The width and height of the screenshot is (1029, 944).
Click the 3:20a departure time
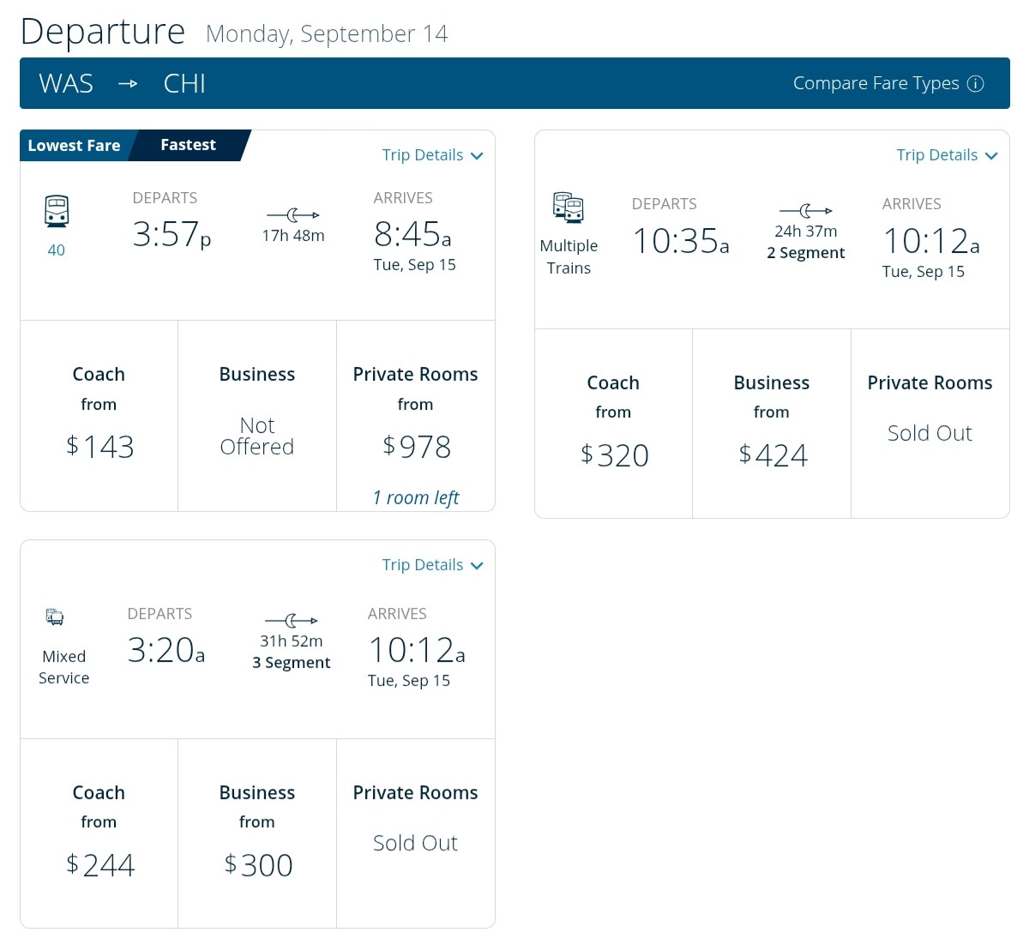coord(166,651)
